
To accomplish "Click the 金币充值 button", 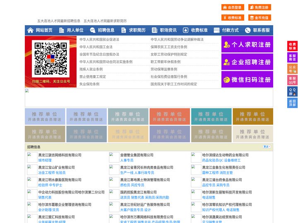I will point(260,18).
